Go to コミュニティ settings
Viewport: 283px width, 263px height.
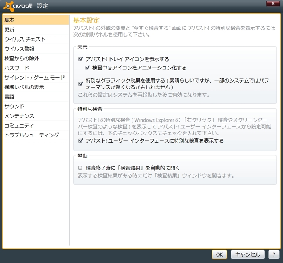(x=36, y=125)
